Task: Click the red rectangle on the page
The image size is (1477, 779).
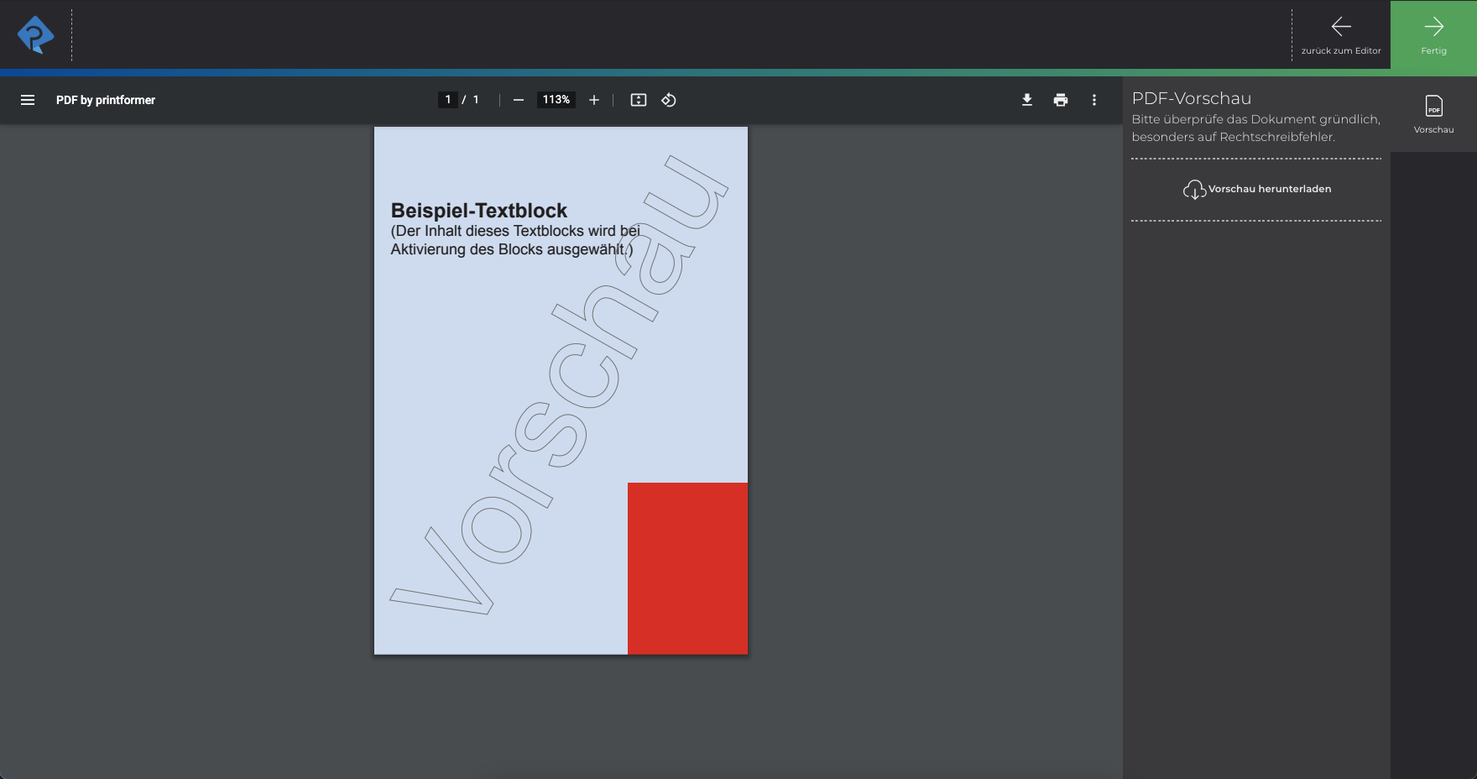Action: (687, 568)
